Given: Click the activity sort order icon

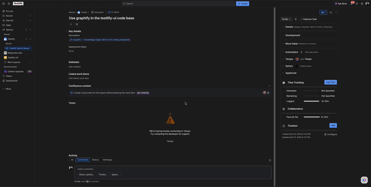Looking at the screenshot, I should pos(269,160).
